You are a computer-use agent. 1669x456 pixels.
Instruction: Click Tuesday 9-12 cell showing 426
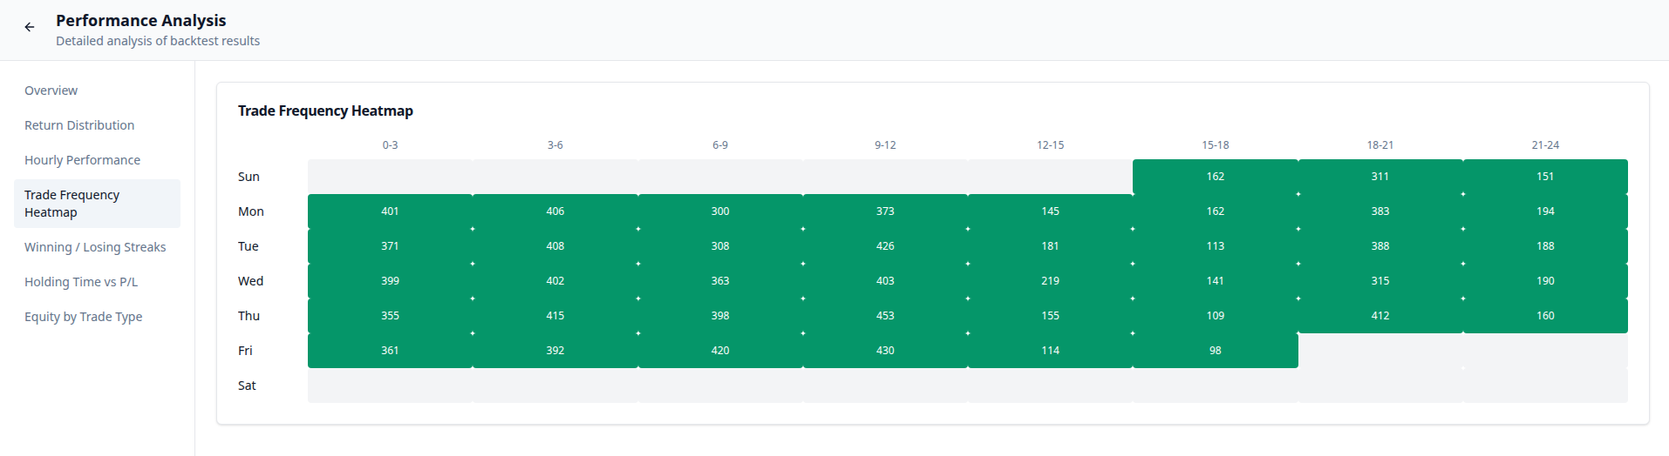[885, 246]
